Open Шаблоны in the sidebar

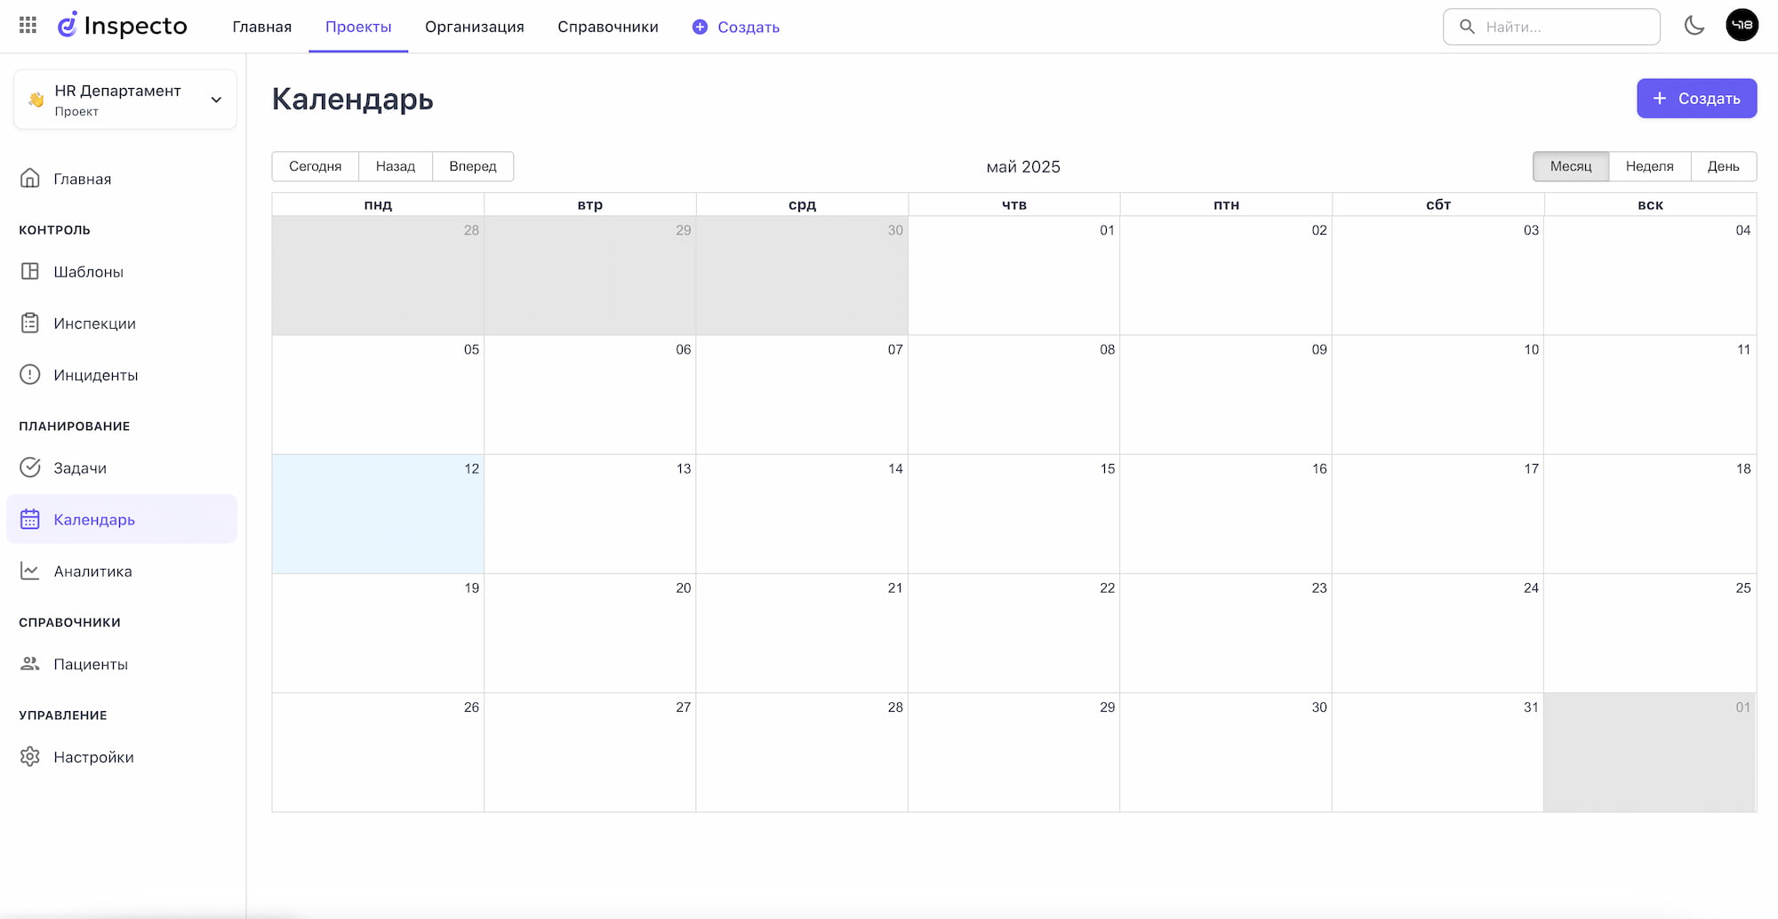(88, 272)
